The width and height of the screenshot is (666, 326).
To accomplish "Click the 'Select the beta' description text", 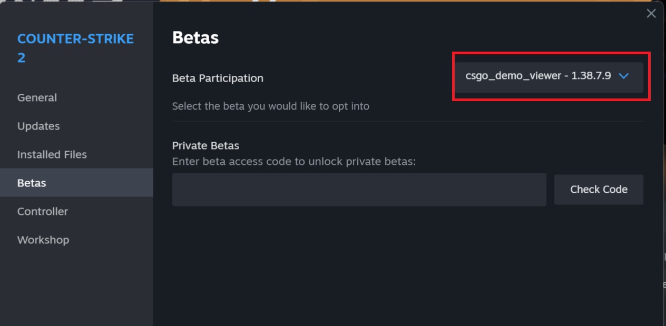I will 270,106.
